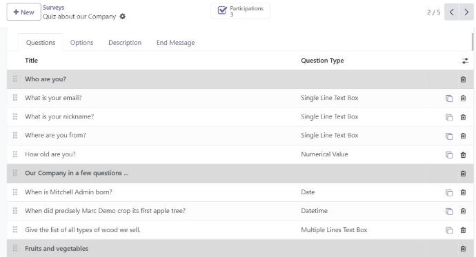Image resolution: width=476 pixels, height=257 pixels.
Task: Click drag handle of 'How old are you?'
Action: point(15,154)
